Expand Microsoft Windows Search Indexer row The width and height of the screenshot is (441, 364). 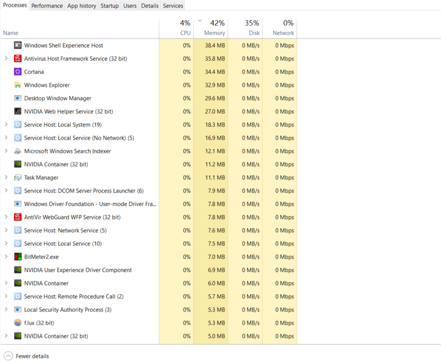[x=6, y=151]
